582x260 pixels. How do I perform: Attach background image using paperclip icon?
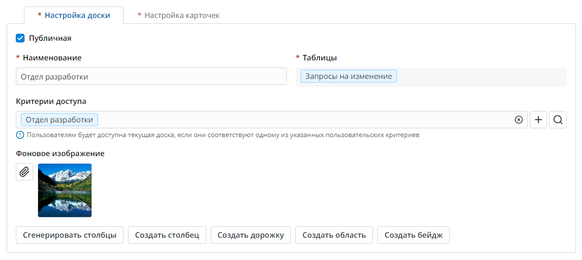24,172
